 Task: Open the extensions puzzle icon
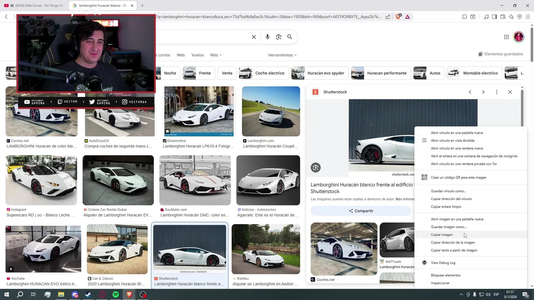click(x=464, y=17)
